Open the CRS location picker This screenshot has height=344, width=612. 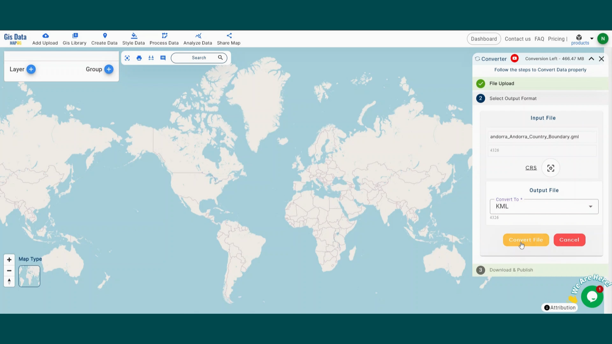coord(550,168)
